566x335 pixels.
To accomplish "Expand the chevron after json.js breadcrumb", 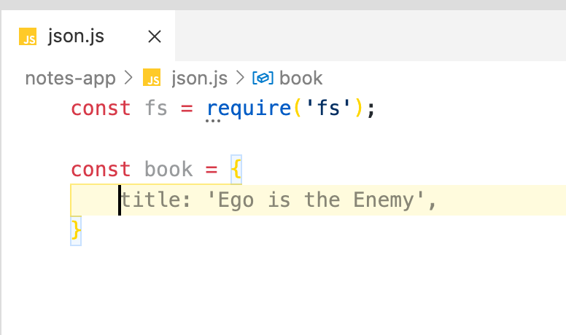I will [240, 77].
